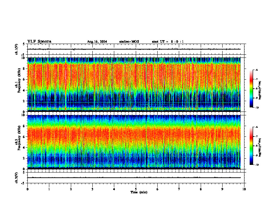275x212 pixels.
Task: Click time axis tick label "6"
Action: coord(158,189)
